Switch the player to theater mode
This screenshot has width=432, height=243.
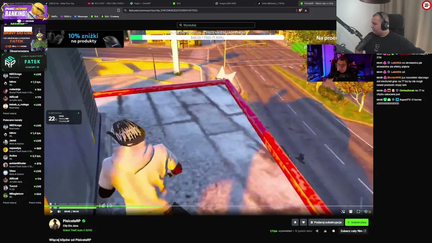click(351, 212)
